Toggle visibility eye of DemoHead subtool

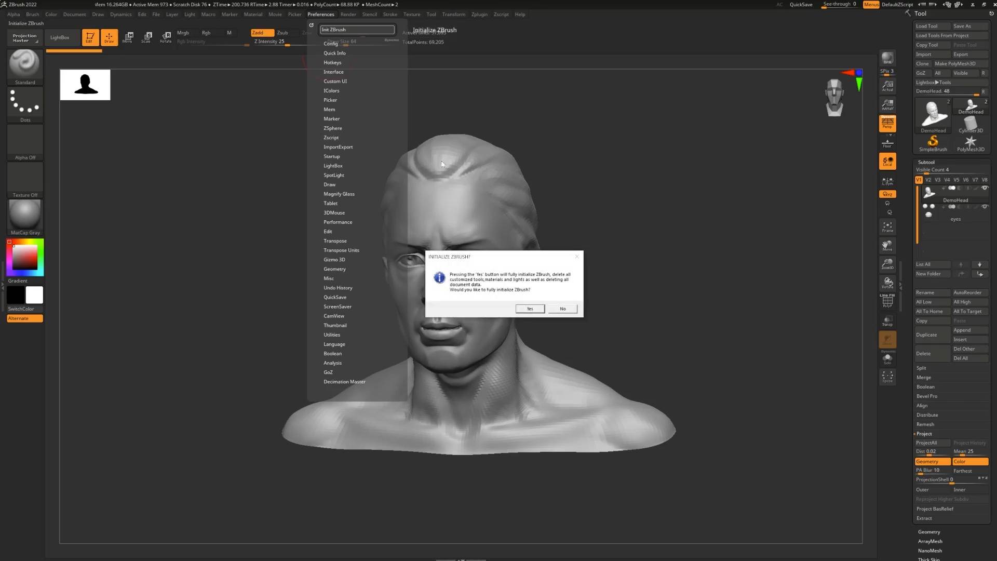pyautogui.click(x=984, y=188)
